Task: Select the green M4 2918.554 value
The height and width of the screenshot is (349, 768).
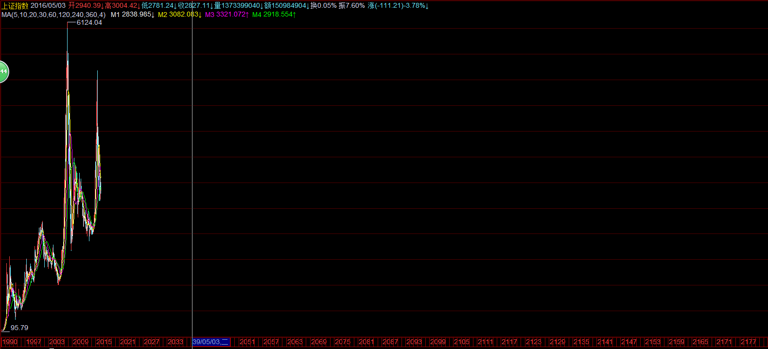Action: point(274,15)
